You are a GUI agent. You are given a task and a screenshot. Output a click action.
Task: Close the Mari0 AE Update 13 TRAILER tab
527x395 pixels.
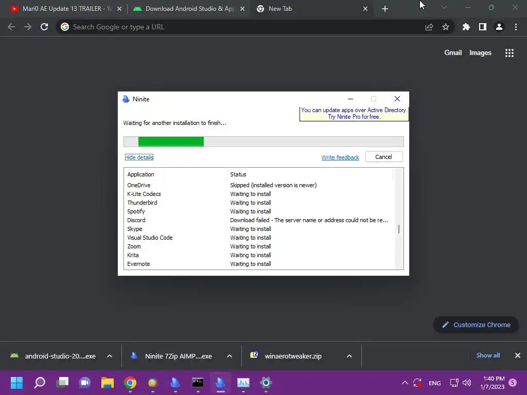[119, 9]
